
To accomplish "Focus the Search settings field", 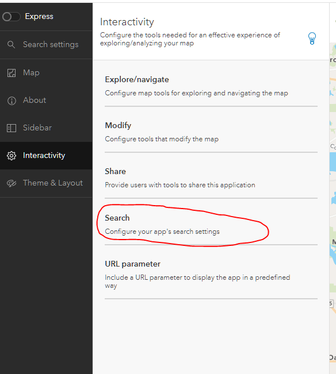I will 46,45.
